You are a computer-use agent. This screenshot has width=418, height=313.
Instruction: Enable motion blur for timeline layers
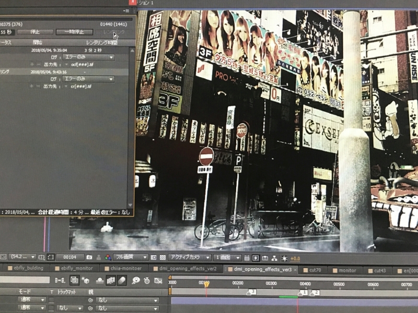(x=121, y=281)
